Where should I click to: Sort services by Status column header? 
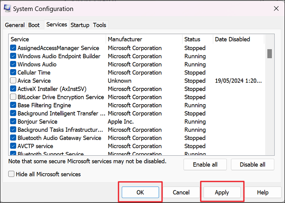(x=197, y=39)
